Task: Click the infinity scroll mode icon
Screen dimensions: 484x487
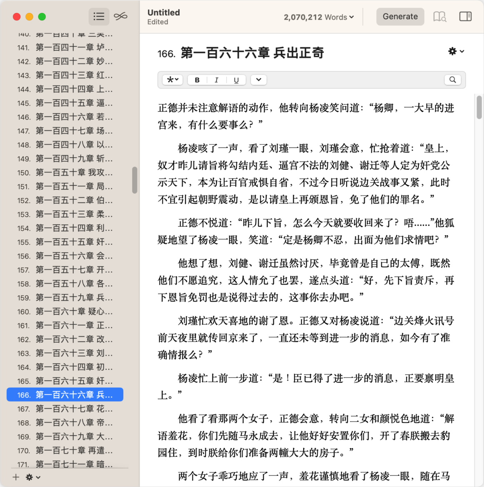Action: pos(120,16)
